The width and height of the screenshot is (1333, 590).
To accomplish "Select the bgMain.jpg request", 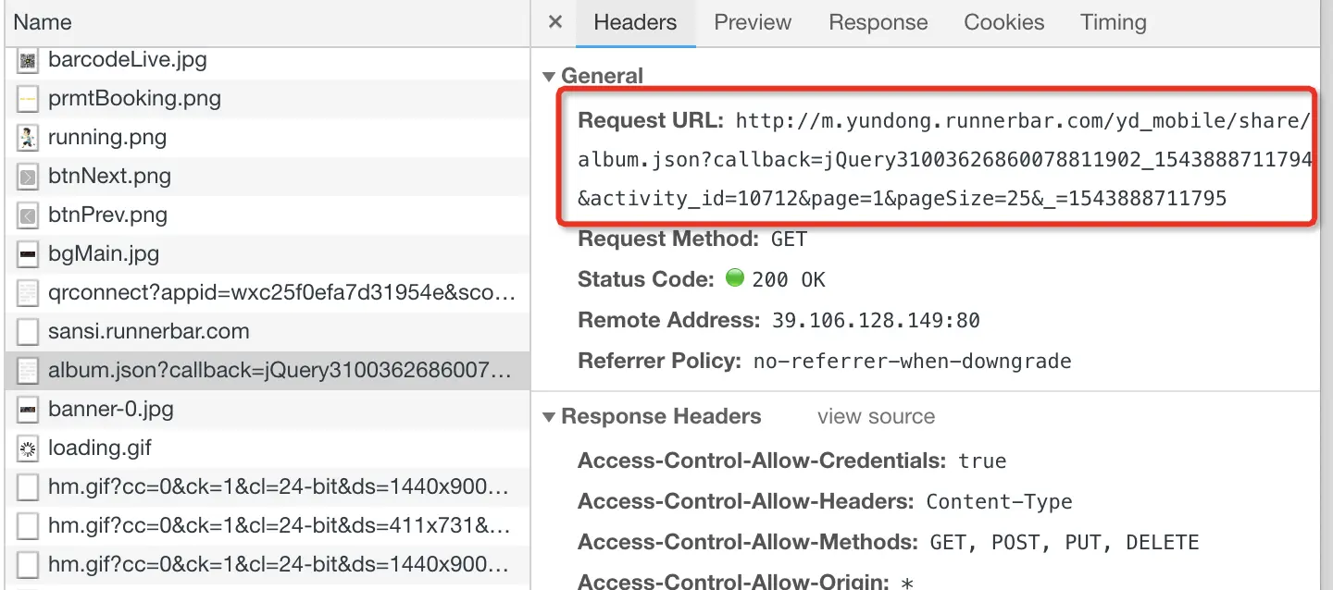I will pos(267,254).
